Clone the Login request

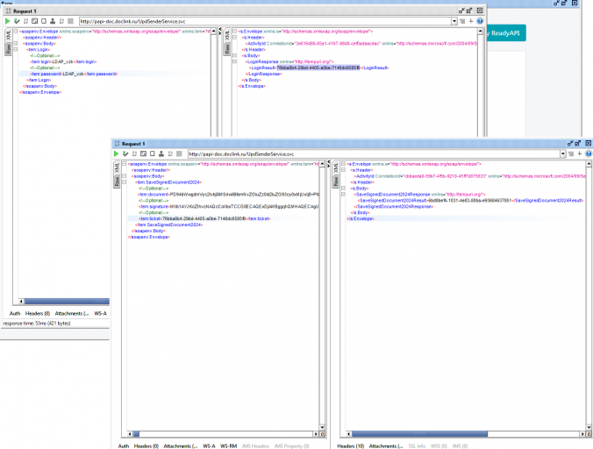point(53,21)
